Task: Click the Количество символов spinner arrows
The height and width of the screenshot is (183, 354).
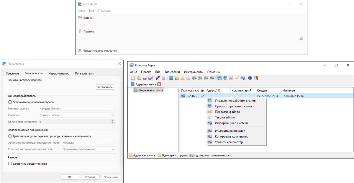Action: [x=112, y=121]
